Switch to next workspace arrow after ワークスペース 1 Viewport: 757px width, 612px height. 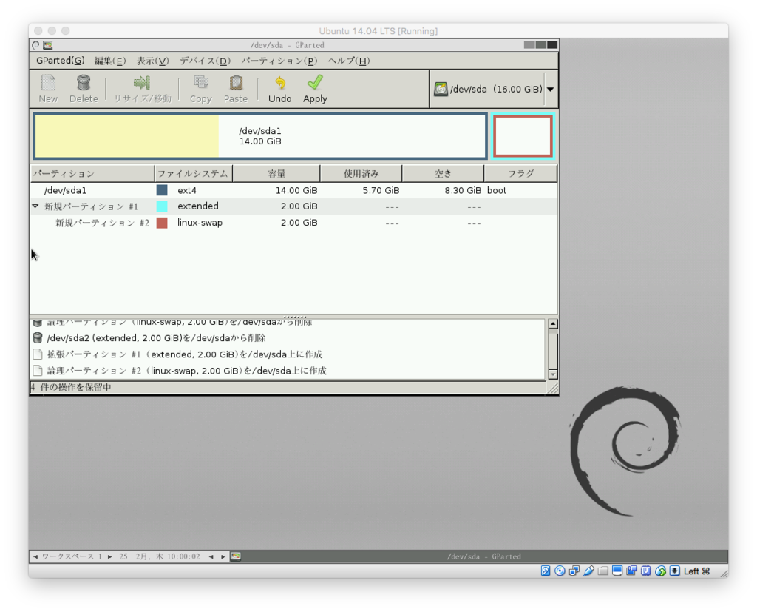click(x=110, y=557)
